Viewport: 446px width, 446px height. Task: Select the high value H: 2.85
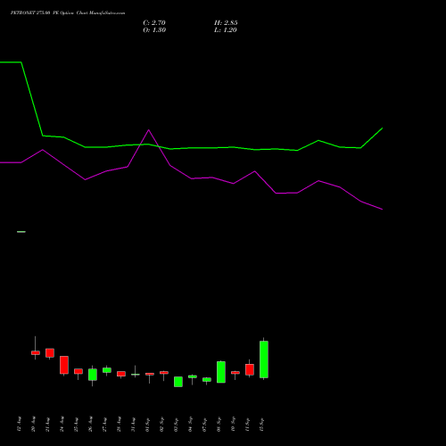[x=226, y=23]
